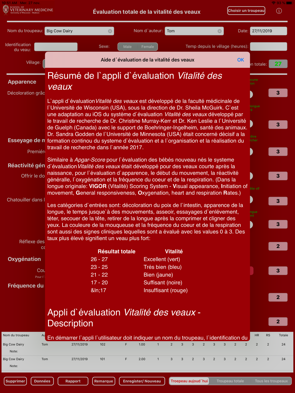This screenshot has height=393, width=295.
Task: Edit the Nom du troupeau field
Action: click(79, 31)
